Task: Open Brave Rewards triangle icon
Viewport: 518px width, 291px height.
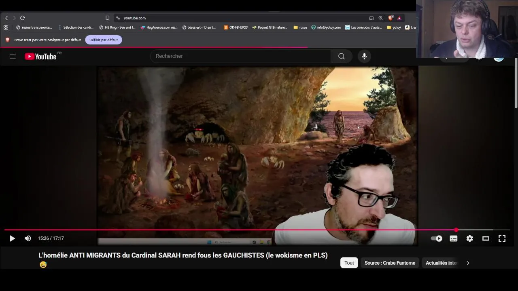Action: click(399, 18)
